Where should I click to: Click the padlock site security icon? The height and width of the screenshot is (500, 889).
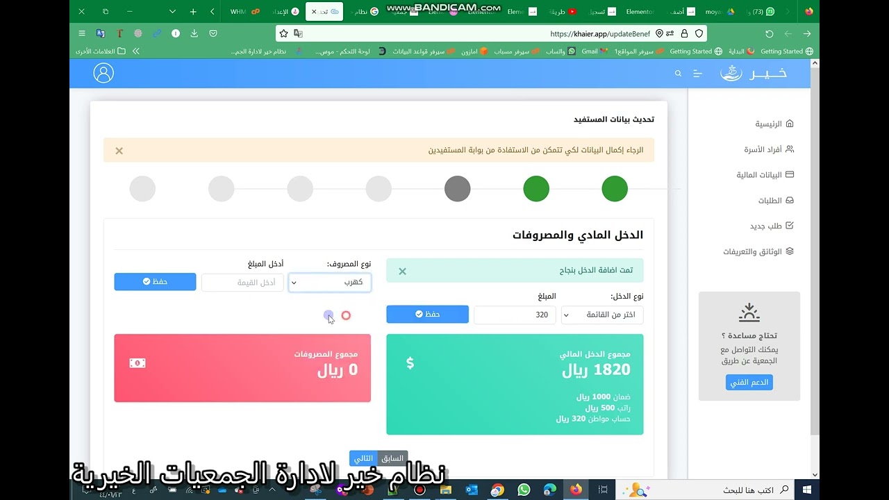[685, 33]
